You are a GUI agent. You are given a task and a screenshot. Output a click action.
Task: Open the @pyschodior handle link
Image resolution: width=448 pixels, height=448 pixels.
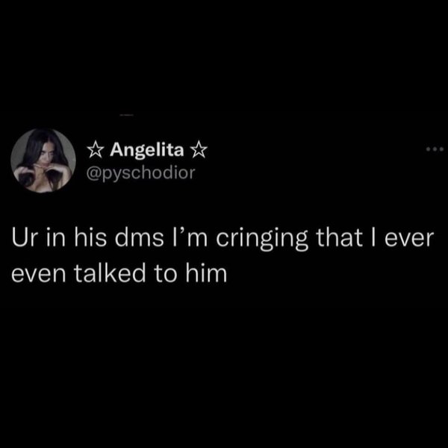141,173
